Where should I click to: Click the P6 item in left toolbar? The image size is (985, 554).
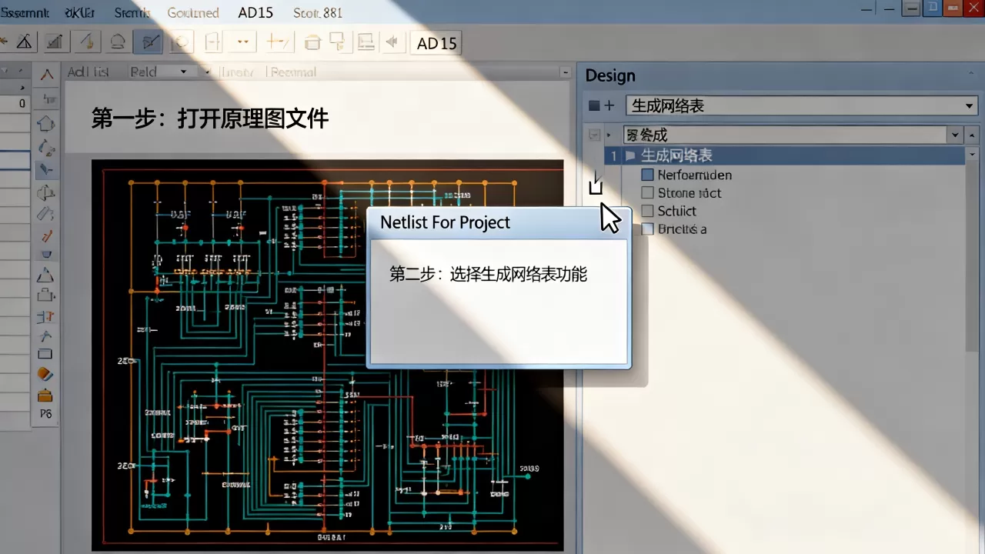[45, 414]
